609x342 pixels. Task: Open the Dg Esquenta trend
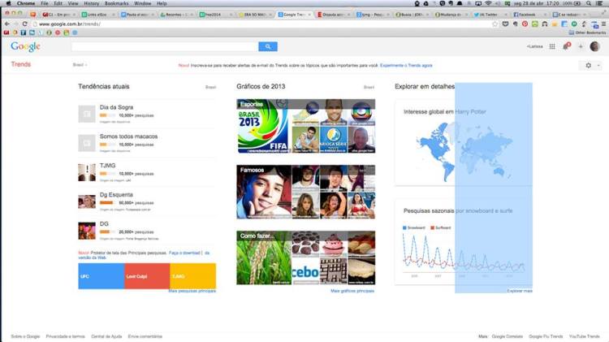[x=116, y=195]
